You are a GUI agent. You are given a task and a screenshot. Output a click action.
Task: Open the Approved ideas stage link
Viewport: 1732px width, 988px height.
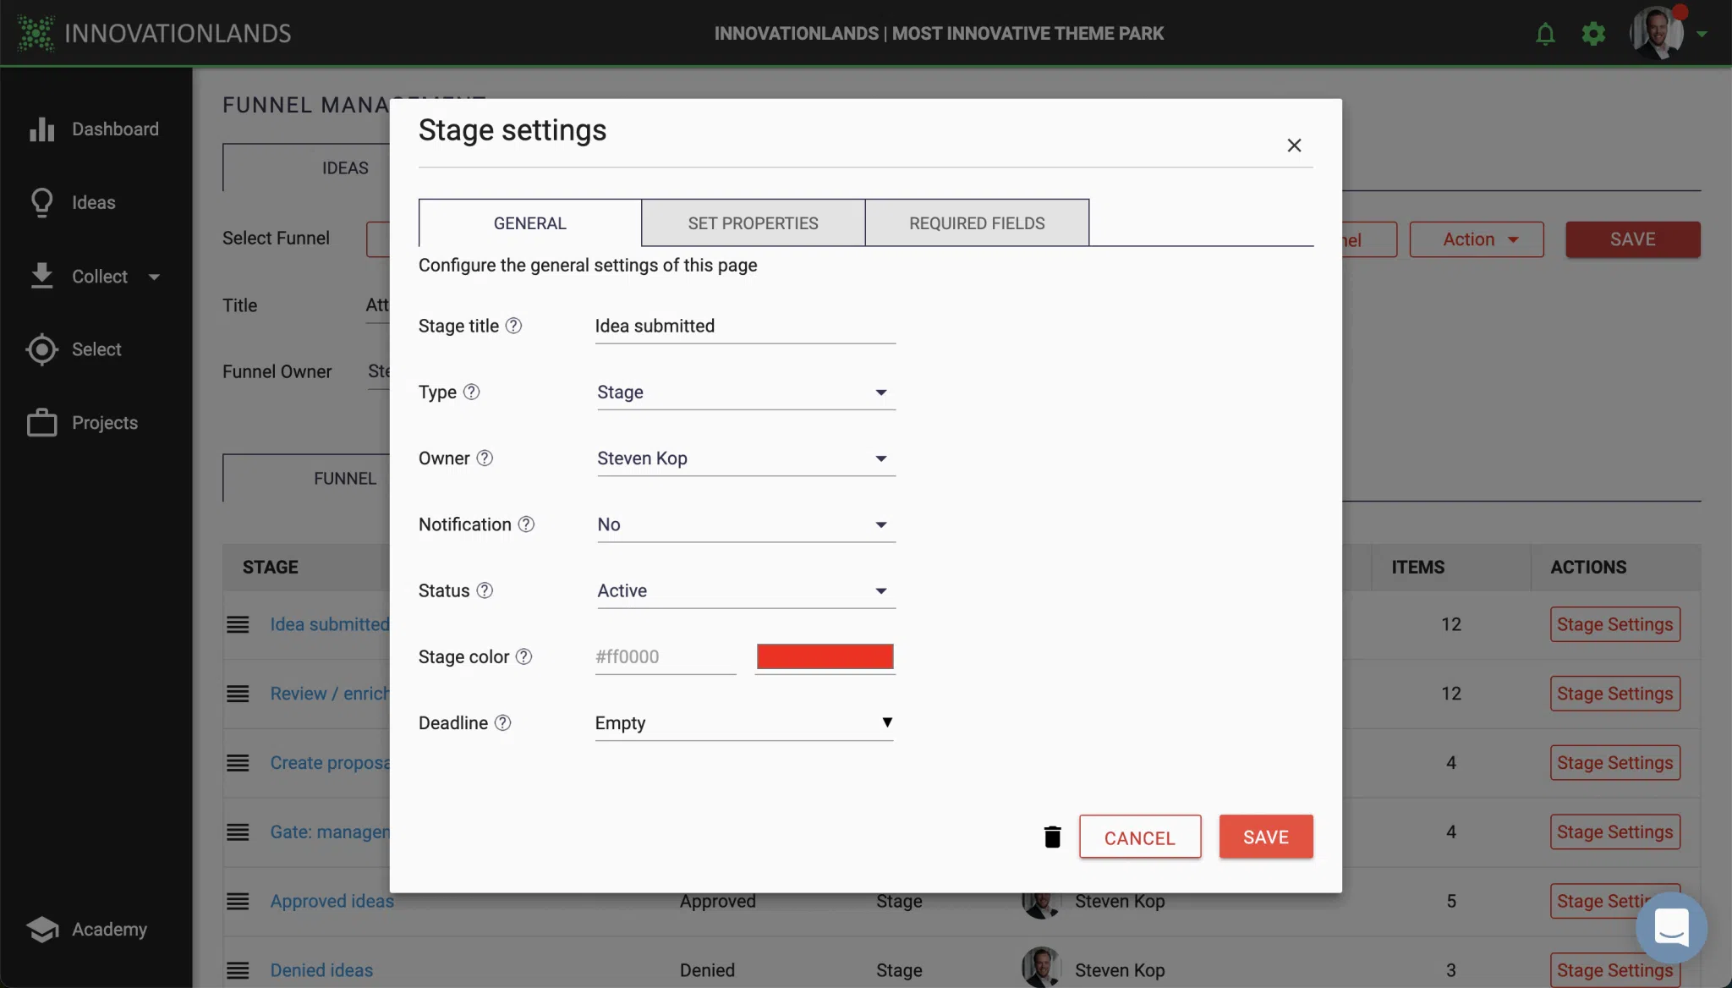pyautogui.click(x=332, y=902)
